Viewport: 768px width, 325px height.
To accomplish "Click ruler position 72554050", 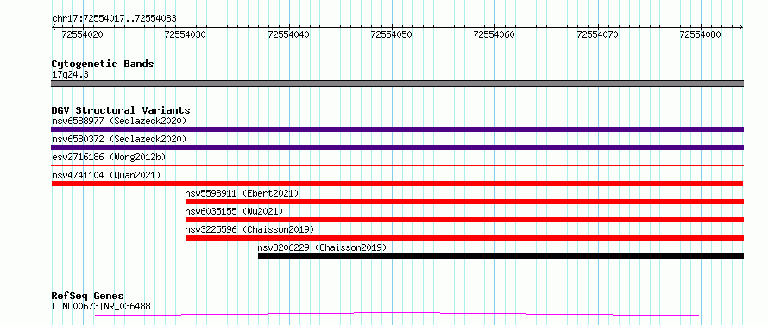I will (392, 34).
